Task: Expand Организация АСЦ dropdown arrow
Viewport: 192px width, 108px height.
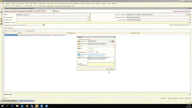Action: (90, 17)
